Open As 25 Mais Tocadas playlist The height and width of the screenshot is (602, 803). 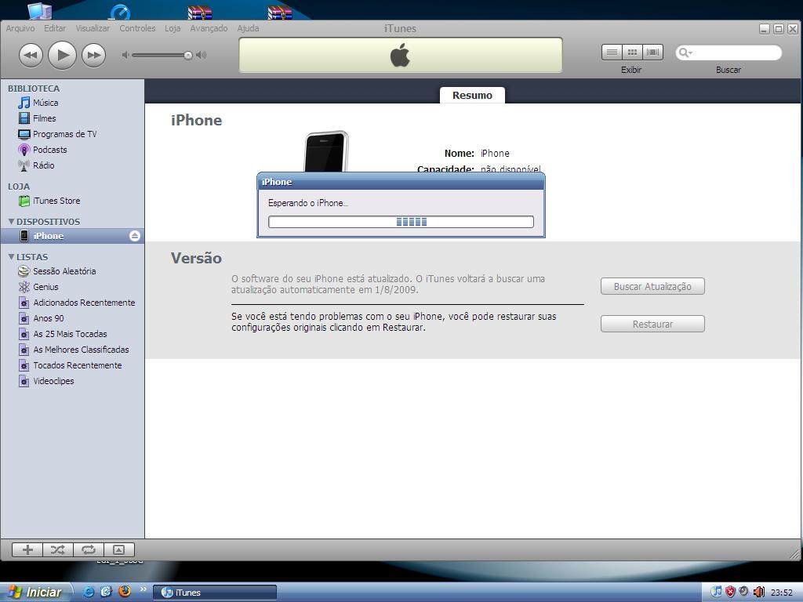pos(70,334)
